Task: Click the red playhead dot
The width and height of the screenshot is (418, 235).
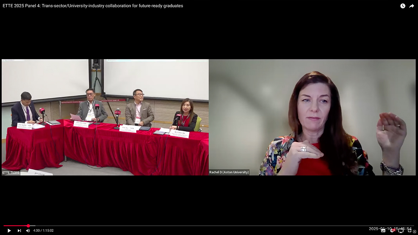Action: [x=28, y=226]
